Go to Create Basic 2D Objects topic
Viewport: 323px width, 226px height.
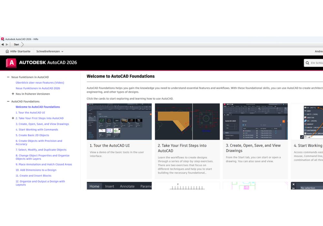32,135
